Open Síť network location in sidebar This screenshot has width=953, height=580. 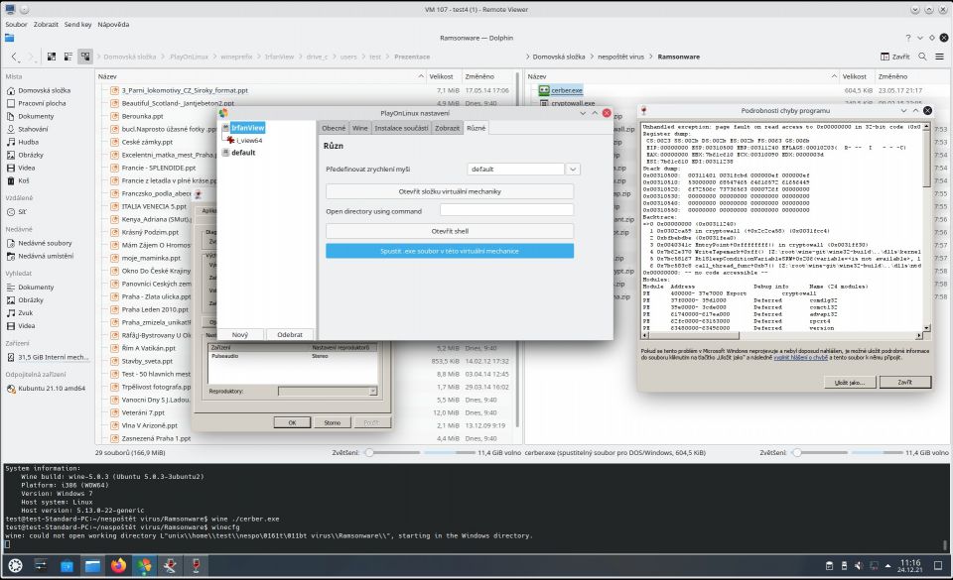pos(22,212)
